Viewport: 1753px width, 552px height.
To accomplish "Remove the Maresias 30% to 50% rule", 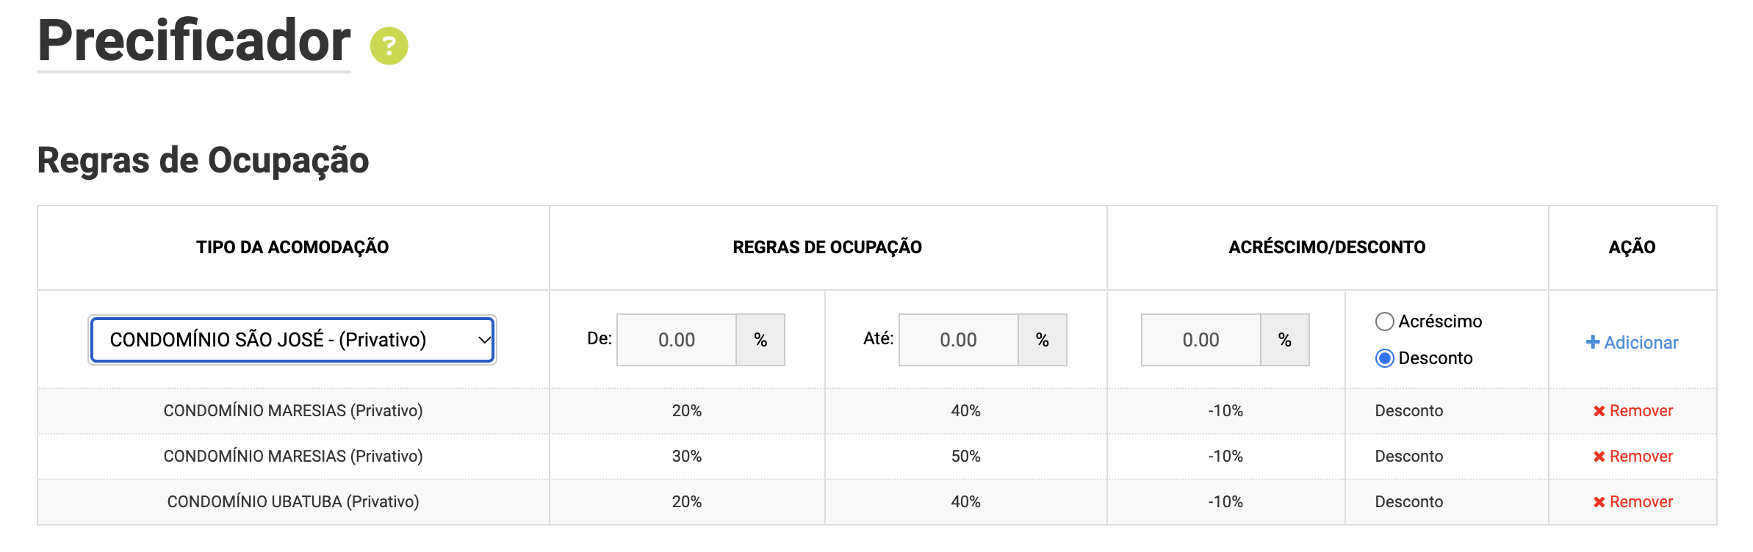I will [1633, 457].
